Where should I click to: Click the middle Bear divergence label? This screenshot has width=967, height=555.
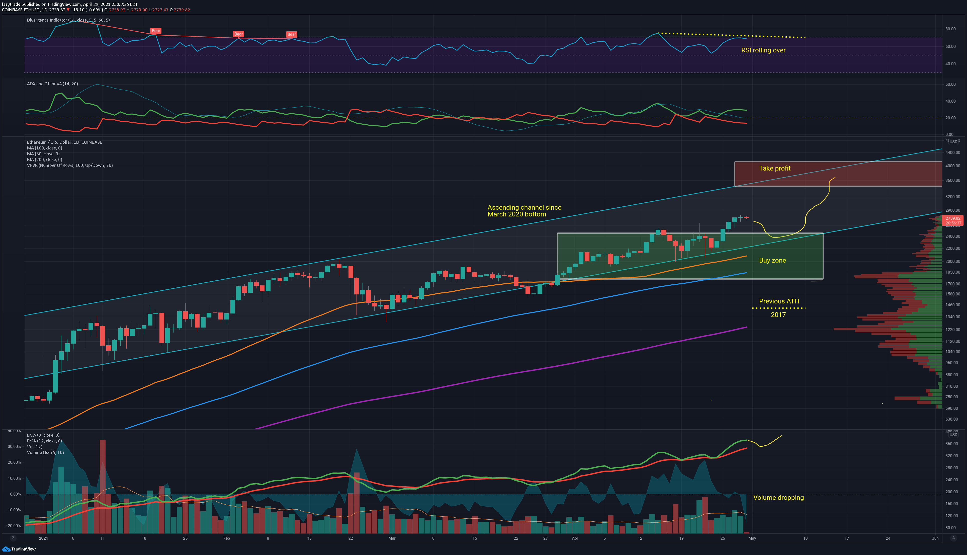coord(238,34)
